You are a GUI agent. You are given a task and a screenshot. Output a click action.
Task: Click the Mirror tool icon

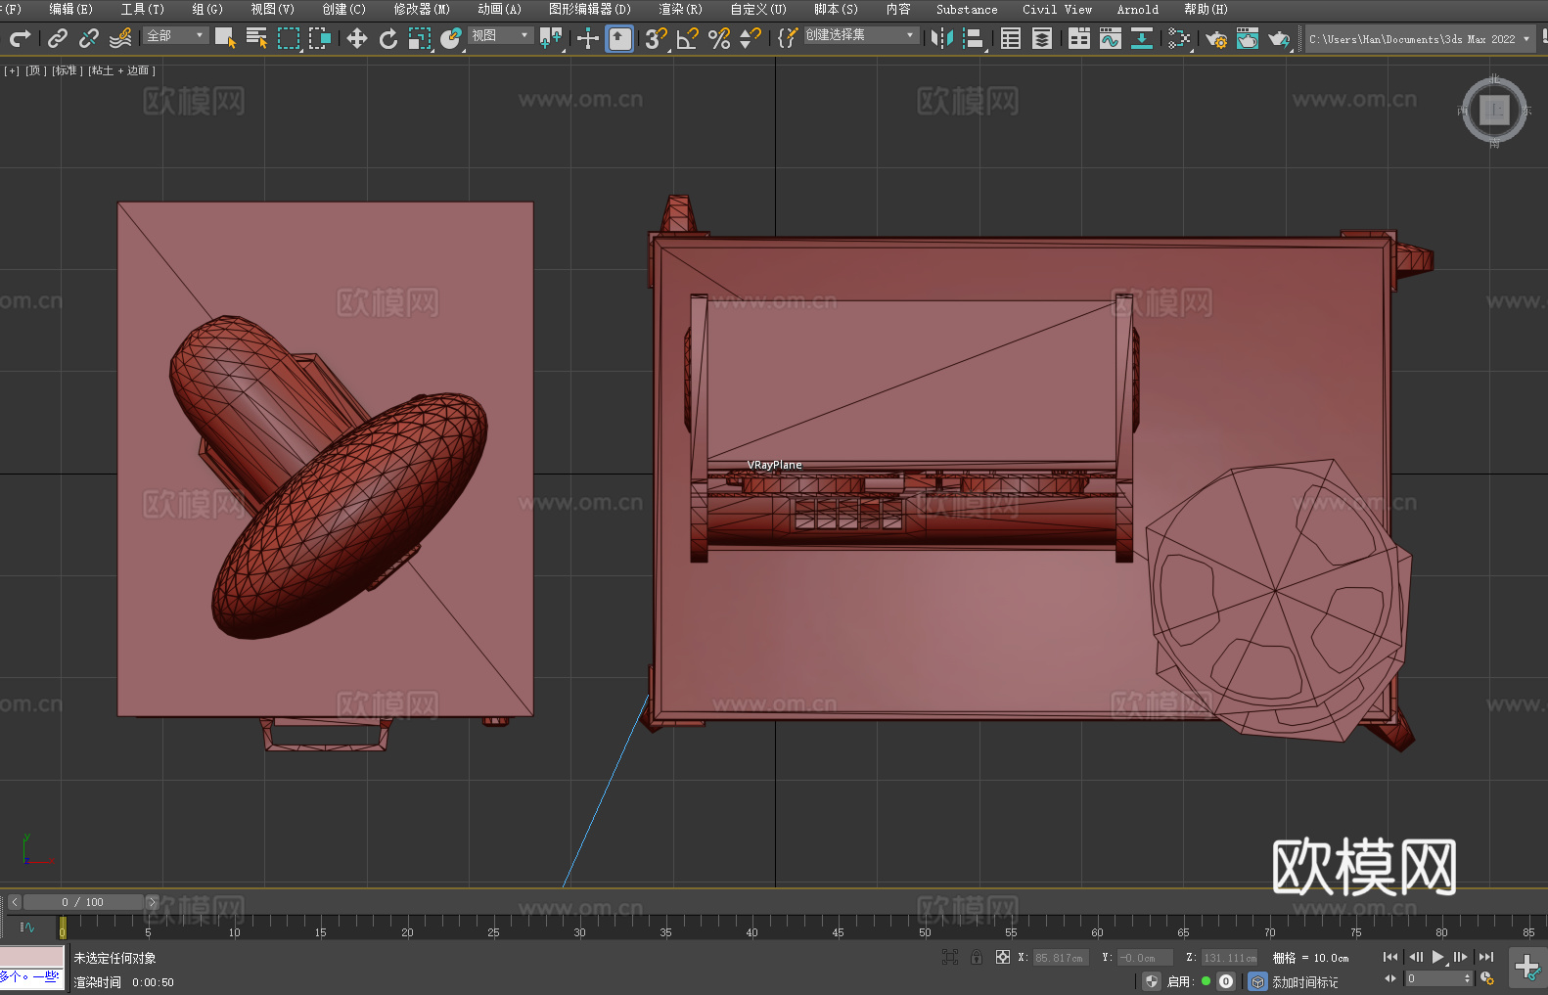[942, 38]
